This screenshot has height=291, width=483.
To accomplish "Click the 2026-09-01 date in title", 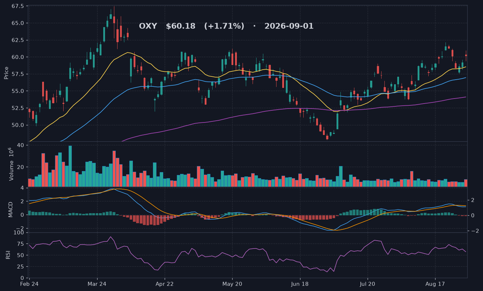I will coord(289,26).
